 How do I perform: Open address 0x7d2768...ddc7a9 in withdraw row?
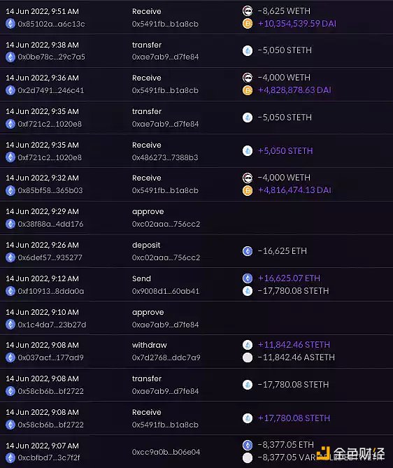[166, 357]
